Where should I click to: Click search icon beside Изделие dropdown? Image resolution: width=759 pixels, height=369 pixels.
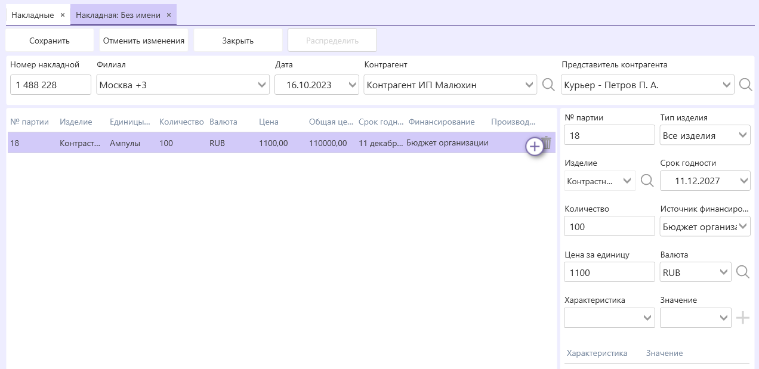(647, 181)
